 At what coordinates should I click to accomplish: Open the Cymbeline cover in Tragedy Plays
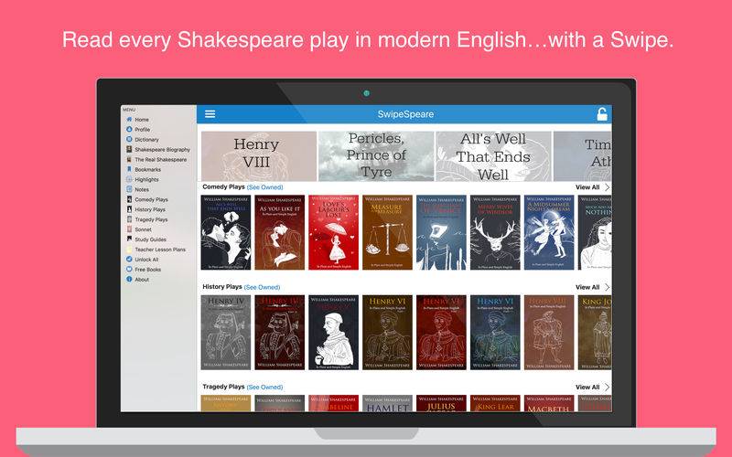[333, 403]
